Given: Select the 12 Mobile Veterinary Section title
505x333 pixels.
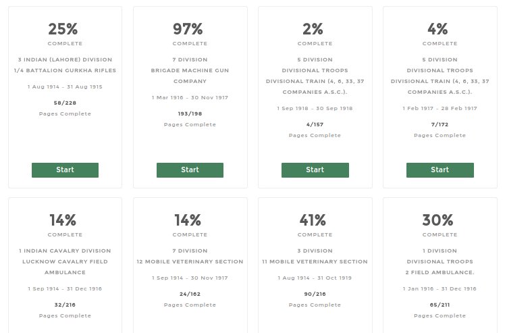Looking at the screenshot, I should pos(190,261).
